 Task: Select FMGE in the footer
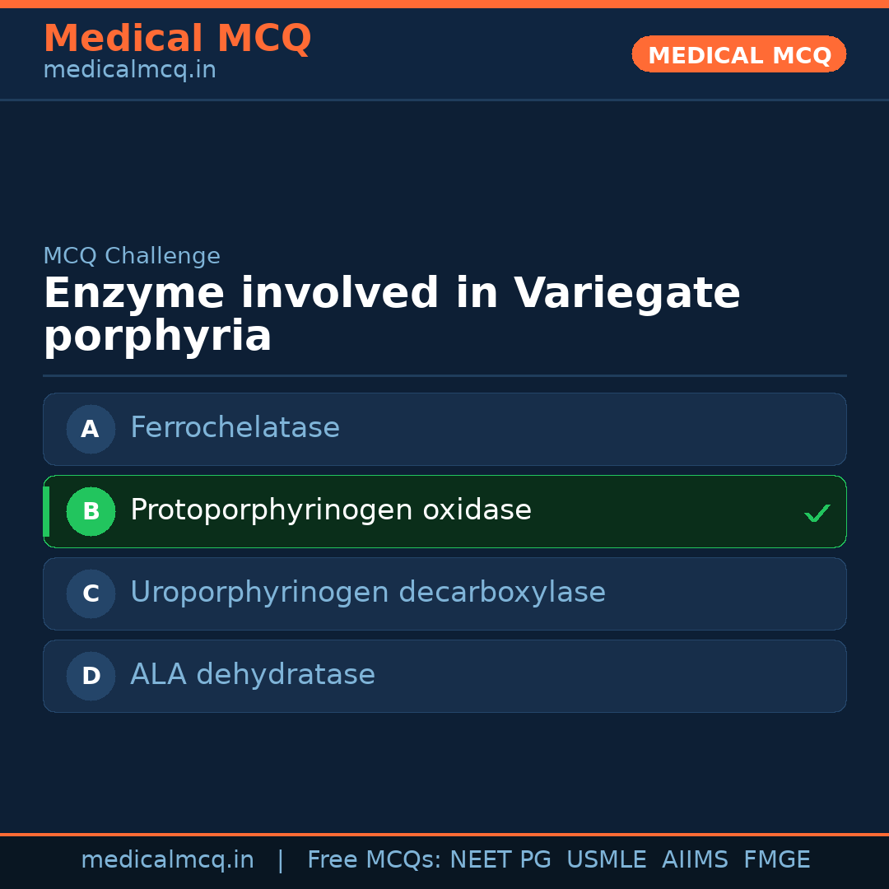[776, 860]
